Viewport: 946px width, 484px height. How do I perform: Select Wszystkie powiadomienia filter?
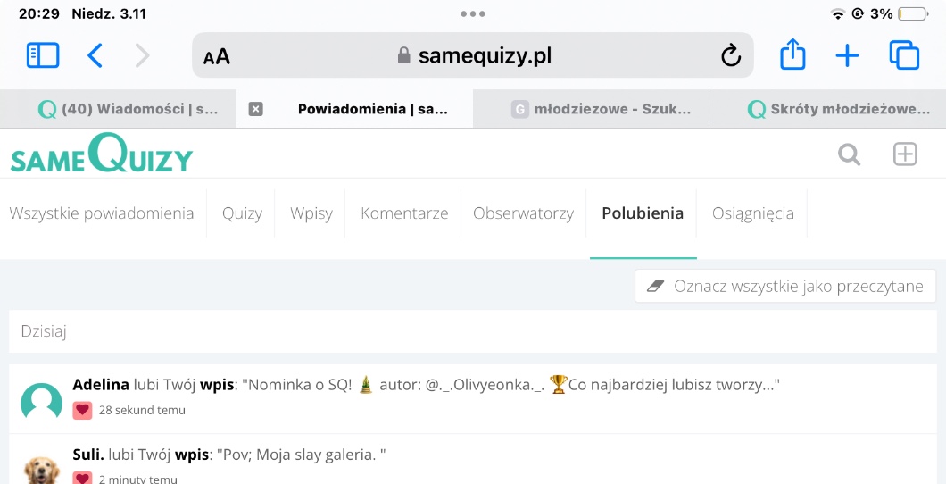coord(102,213)
